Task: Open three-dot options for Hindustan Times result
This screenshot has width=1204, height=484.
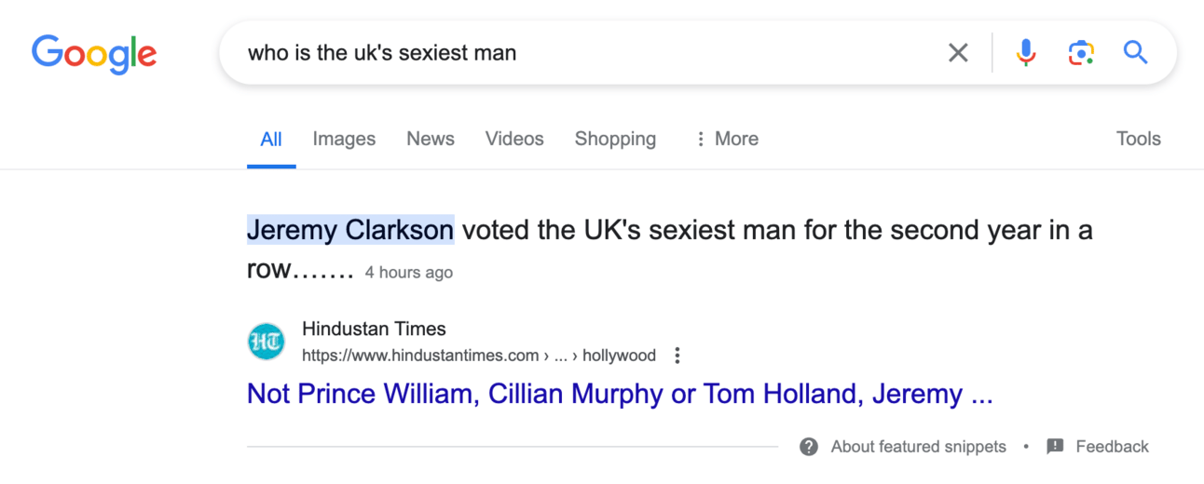Action: pos(677,356)
